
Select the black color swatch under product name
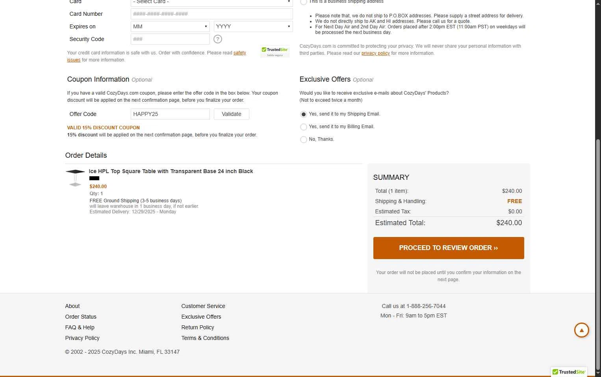(x=95, y=178)
